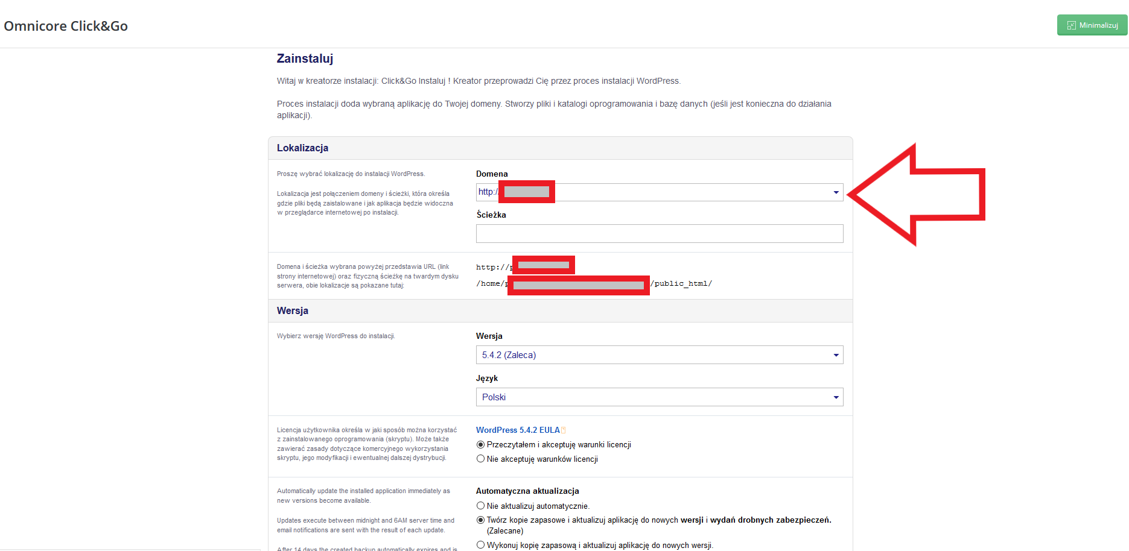Screen dimensions: 1129x551
Task: Select 'Przeczytałem i akceptuję warunki licencji'
Action: click(x=481, y=445)
